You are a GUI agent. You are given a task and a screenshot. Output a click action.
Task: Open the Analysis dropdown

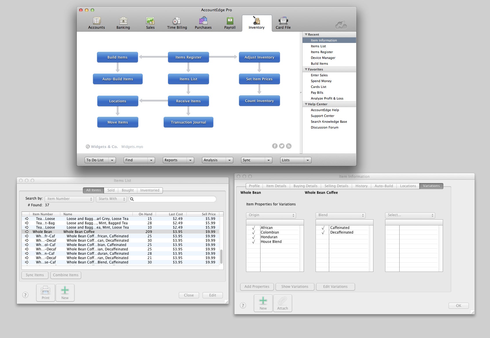point(217,160)
